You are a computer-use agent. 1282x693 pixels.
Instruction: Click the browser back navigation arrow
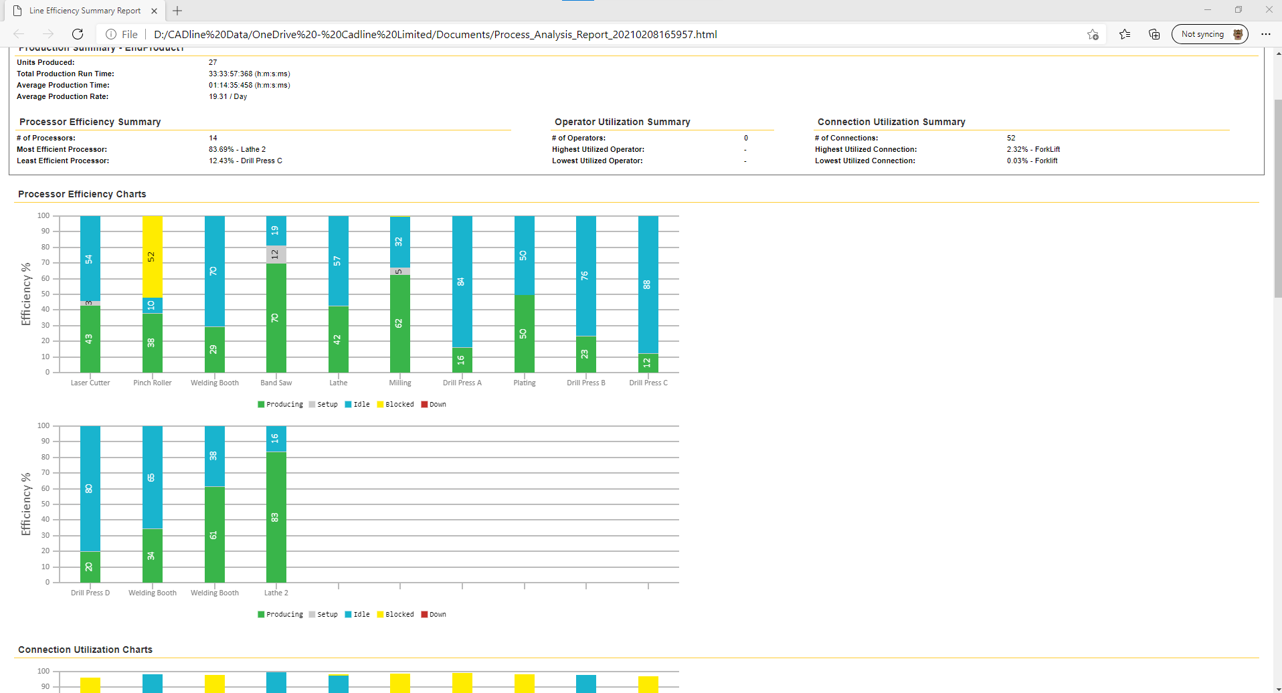[19, 34]
